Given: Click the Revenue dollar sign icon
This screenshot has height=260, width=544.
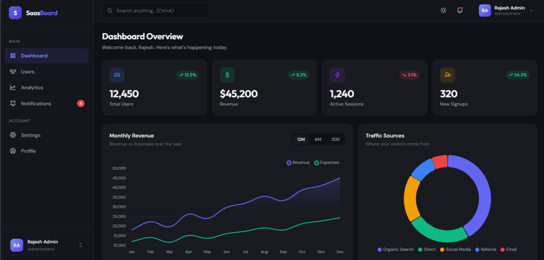Looking at the screenshot, I should point(227,75).
